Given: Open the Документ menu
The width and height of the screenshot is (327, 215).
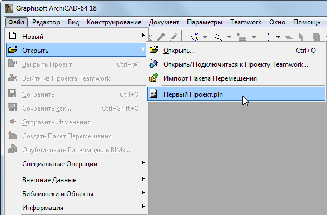Looking at the screenshot, I should click(x=164, y=22).
